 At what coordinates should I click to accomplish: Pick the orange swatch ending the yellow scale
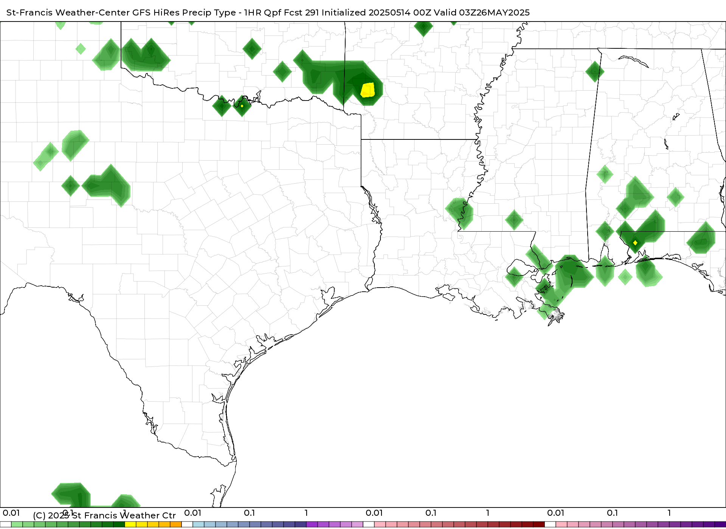[176, 524]
